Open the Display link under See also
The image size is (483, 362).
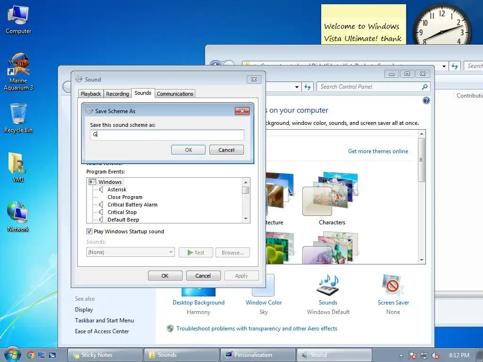(x=84, y=309)
